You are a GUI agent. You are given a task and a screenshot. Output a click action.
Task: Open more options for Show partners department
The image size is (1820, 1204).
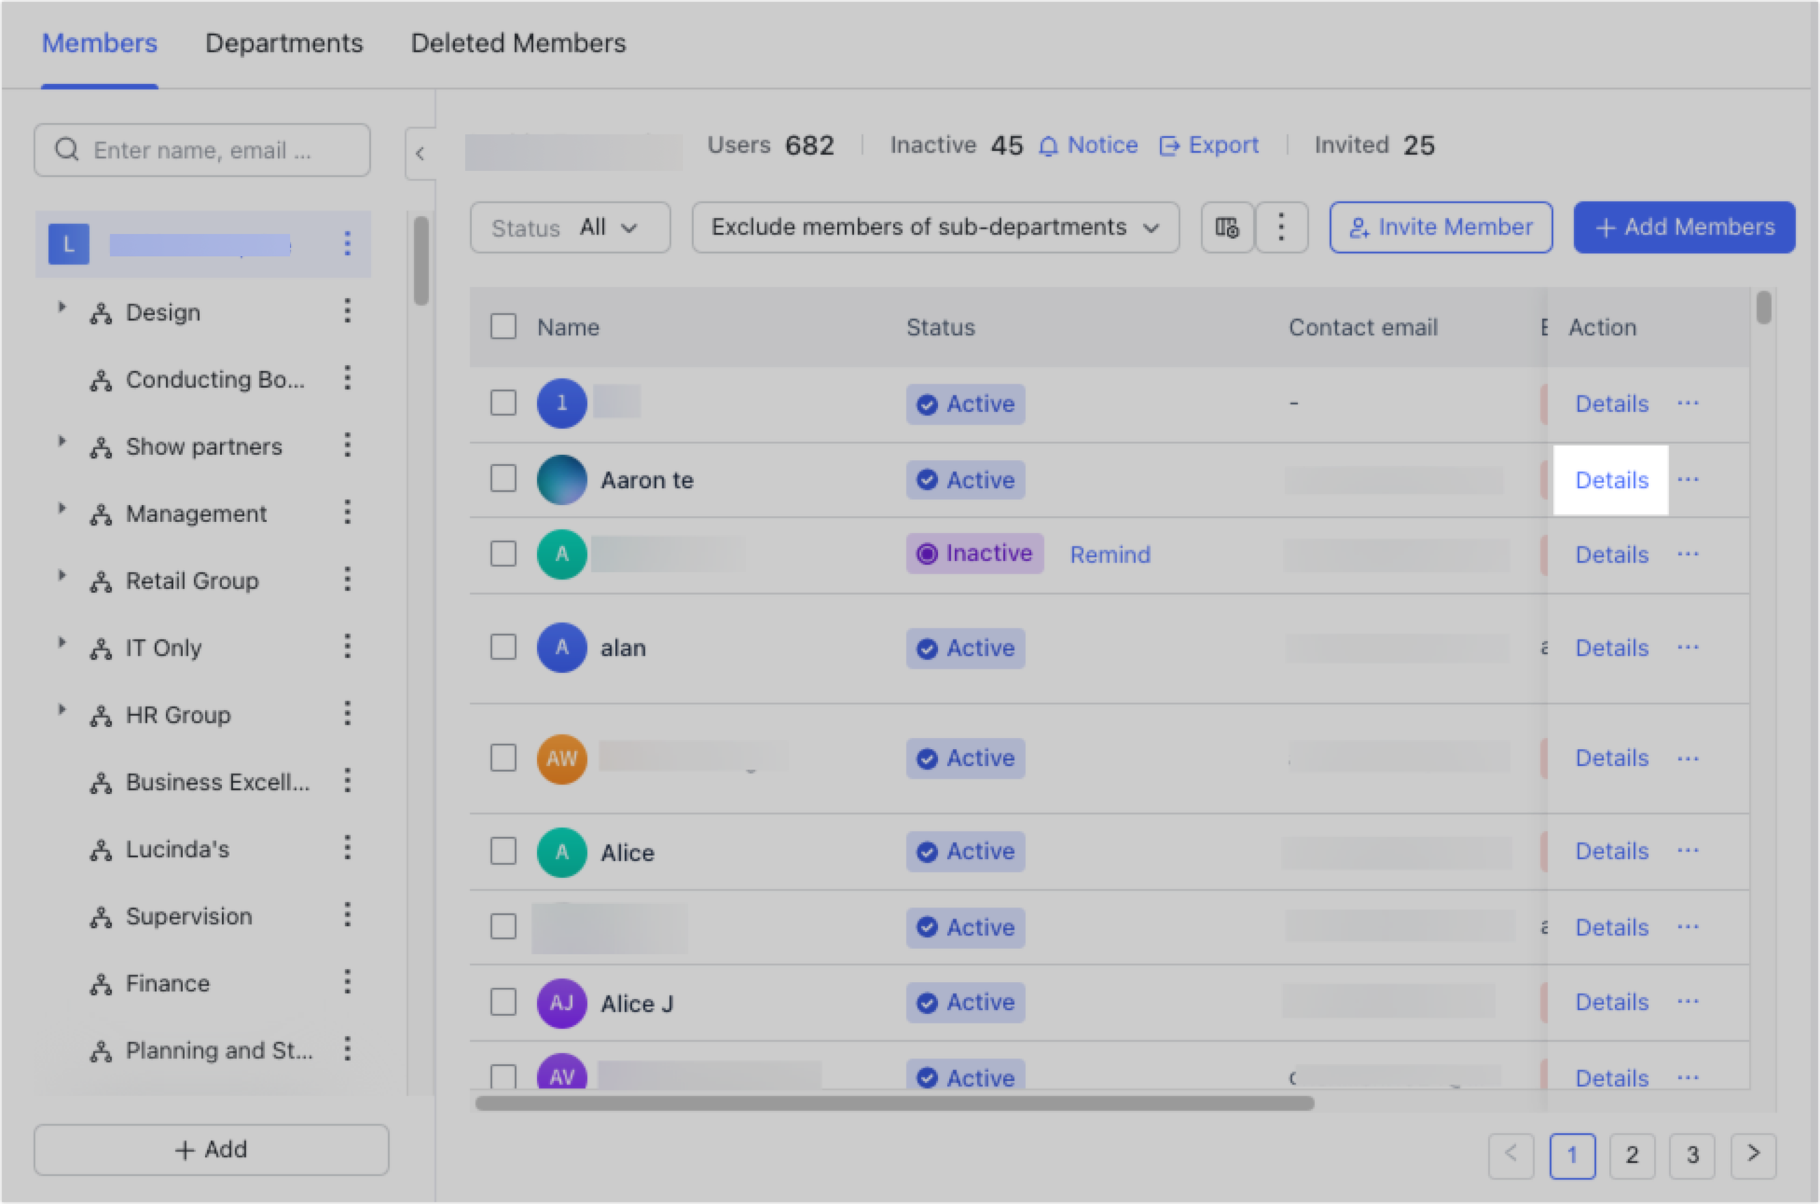pyautogui.click(x=347, y=446)
